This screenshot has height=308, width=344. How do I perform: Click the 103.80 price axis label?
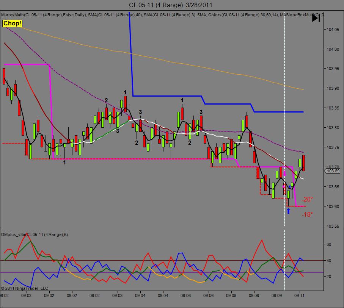pyautogui.click(x=333, y=128)
